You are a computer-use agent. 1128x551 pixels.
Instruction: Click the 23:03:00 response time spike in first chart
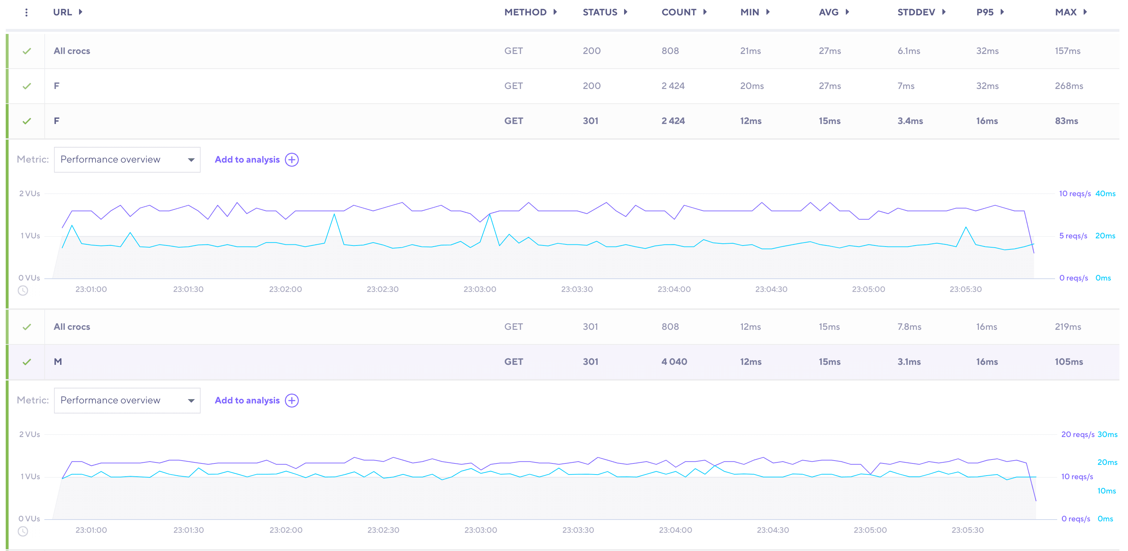490,214
